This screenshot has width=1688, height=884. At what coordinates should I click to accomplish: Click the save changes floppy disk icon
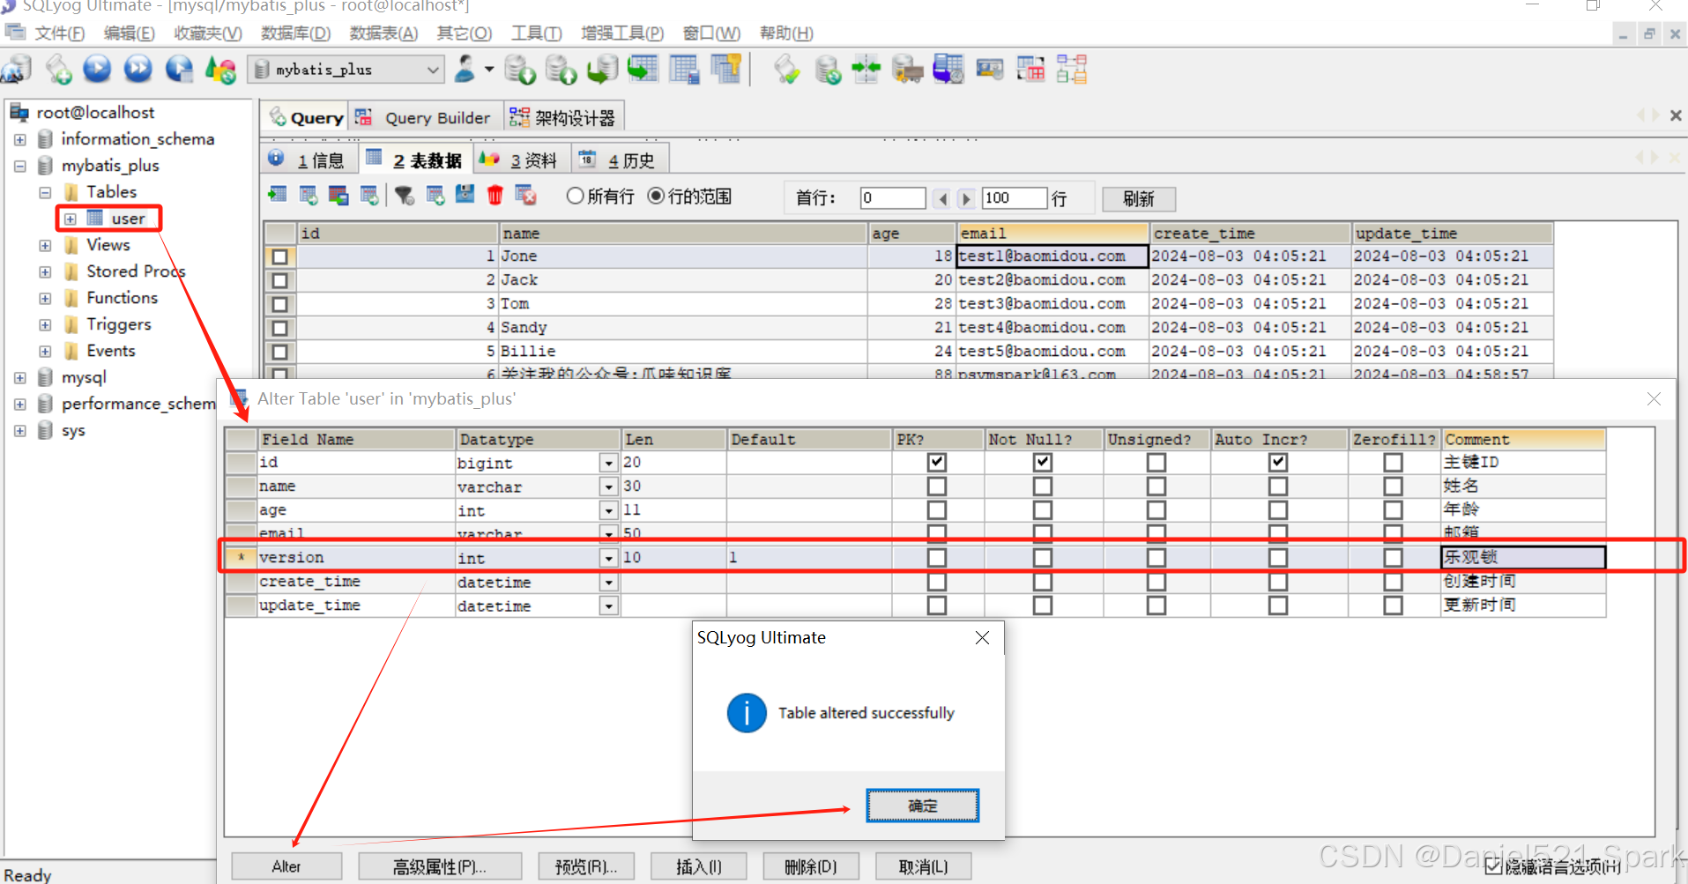465,195
